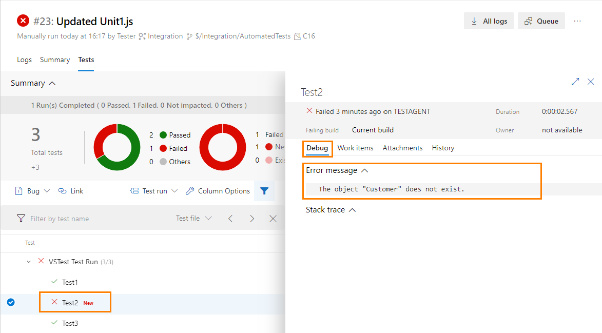Expand Test2 panel to full screen
Image resolution: width=602 pixels, height=333 pixels.
coord(575,81)
